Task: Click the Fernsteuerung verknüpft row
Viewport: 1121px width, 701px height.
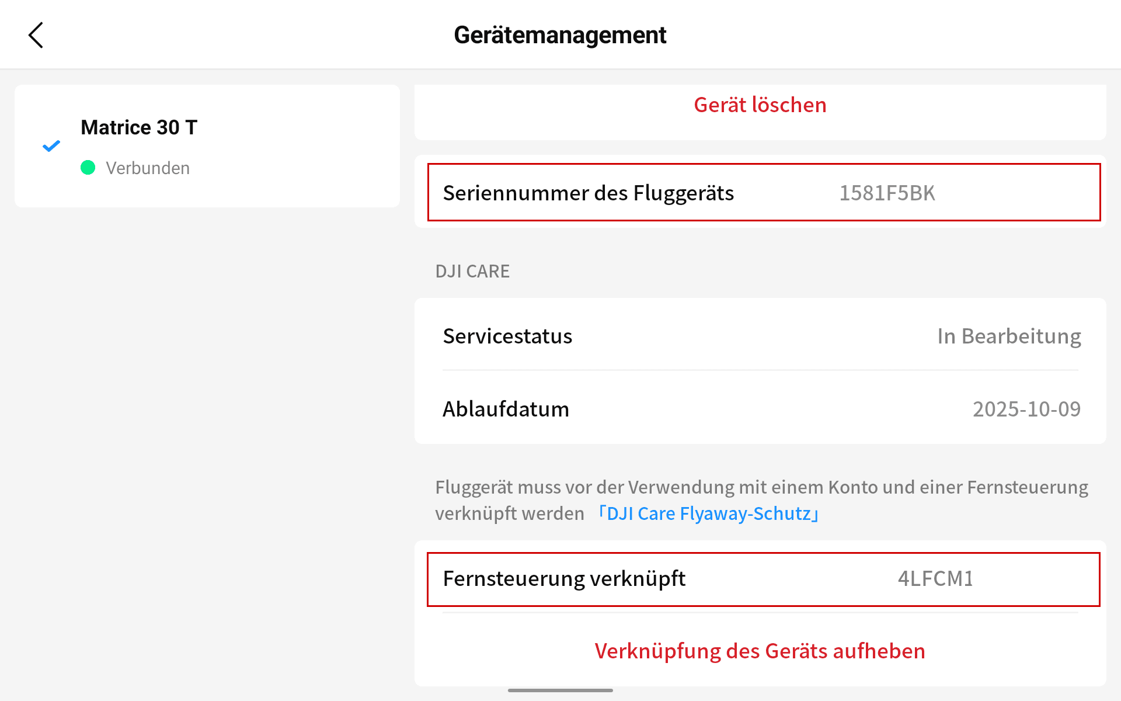Action: point(564,578)
